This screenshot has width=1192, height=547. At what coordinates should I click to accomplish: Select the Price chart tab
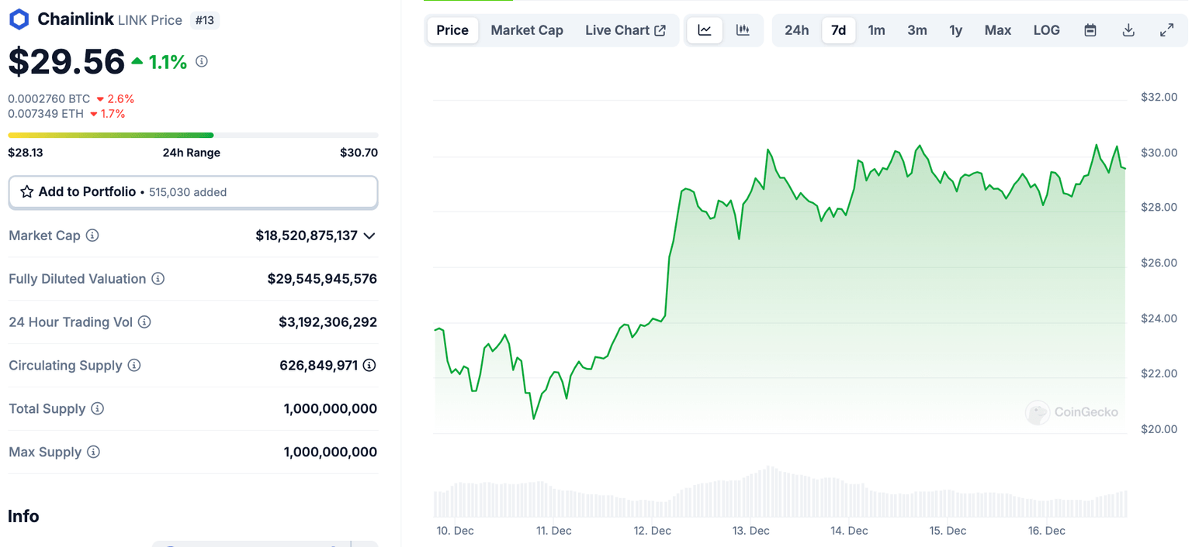coord(452,30)
